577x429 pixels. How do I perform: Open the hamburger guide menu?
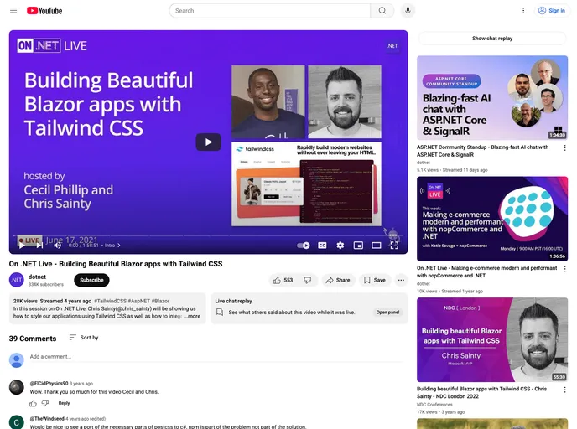[13, 10]
